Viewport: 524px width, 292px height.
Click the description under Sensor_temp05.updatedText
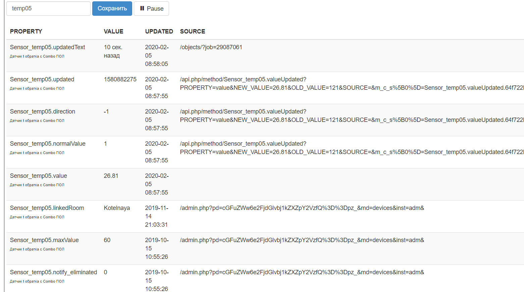point(37,56)
